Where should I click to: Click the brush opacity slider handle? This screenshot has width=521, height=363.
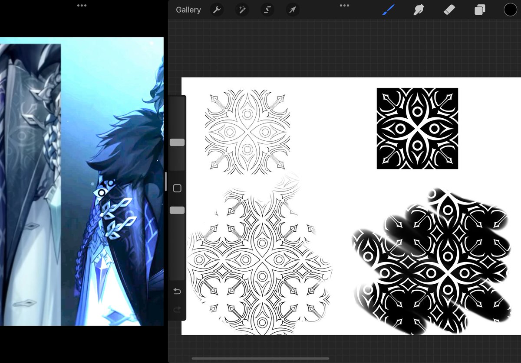click(x=177, y=210)
